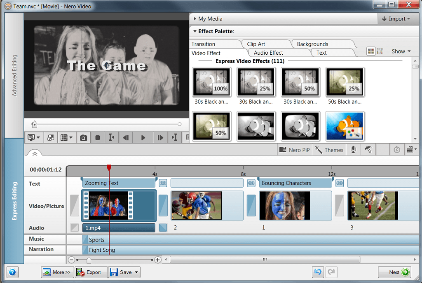The width and height of the screenshot is (422, 283).
Task: Click the full screen preview icon
Action: [x=51, y=138]
